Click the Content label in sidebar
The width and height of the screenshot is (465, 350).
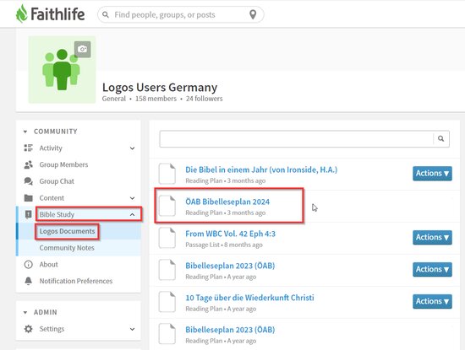click(x=52, y=198)
